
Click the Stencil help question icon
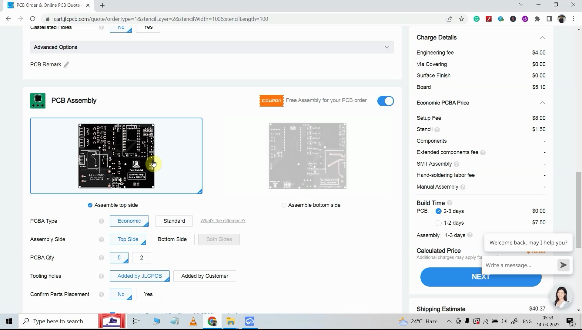(437, 130)
